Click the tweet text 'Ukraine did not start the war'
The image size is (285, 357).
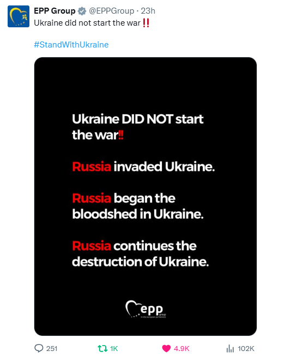click(87, 23)
